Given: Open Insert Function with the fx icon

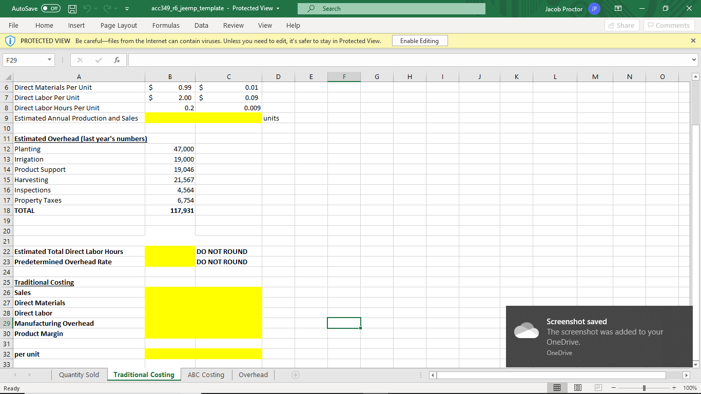Looking at the screenshot, I should (117, 60).
